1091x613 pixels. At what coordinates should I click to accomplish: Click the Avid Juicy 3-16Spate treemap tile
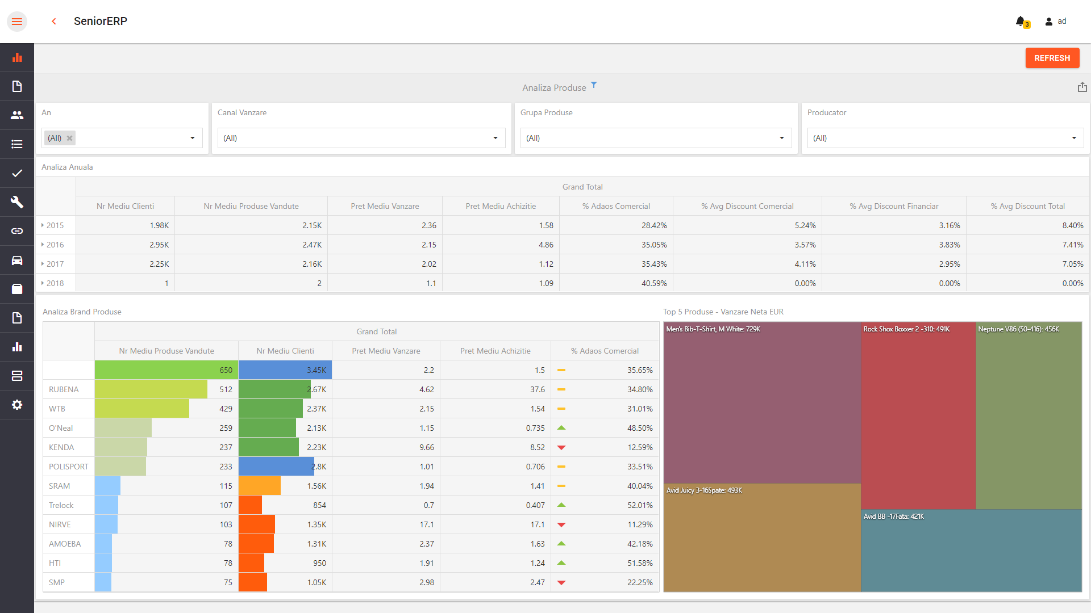762,538
